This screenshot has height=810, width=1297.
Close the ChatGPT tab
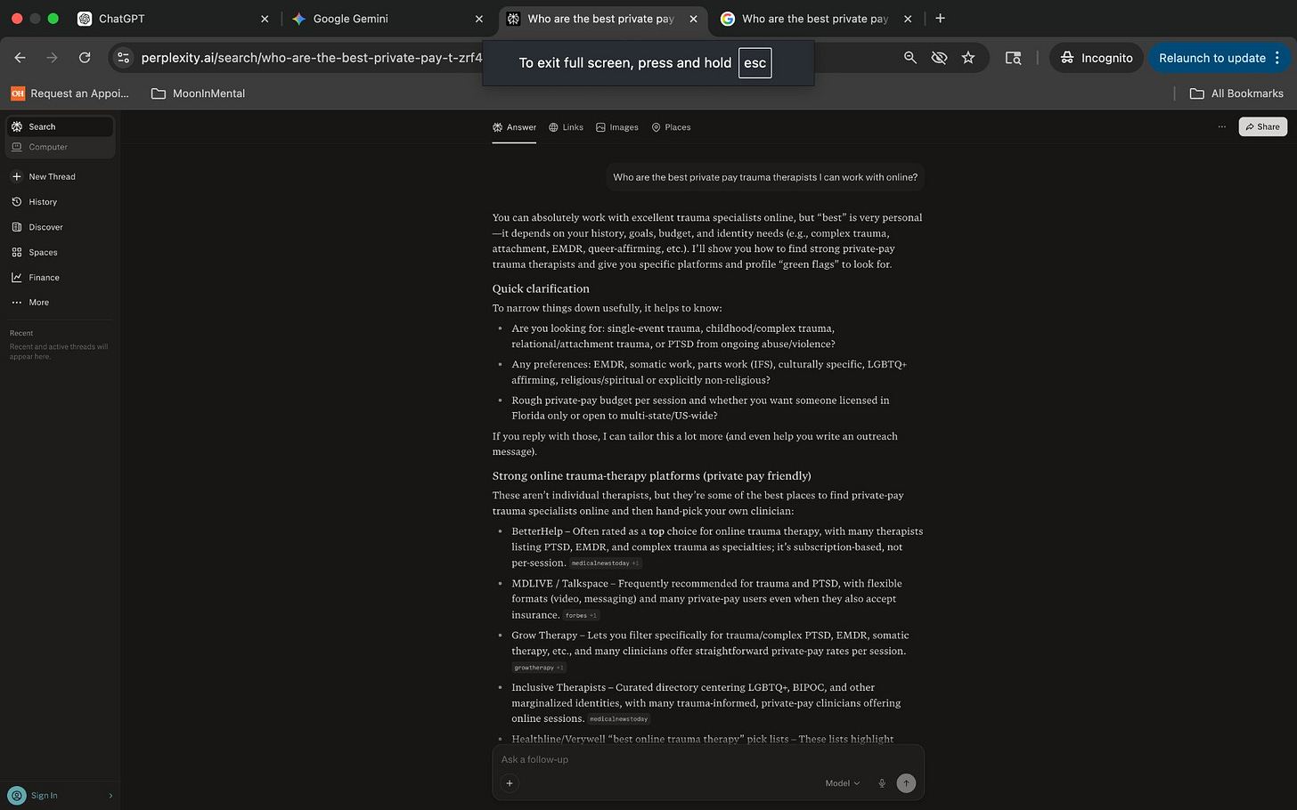point(265,19)
